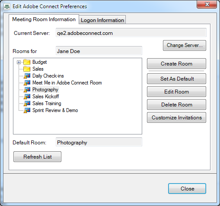Viewport: 220px width, 206px height.
Task: Click the Budget folder icon
Action: [x=27, y=62]
